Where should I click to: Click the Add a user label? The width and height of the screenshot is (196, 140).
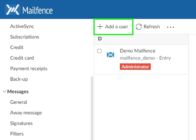click(116, 27)
